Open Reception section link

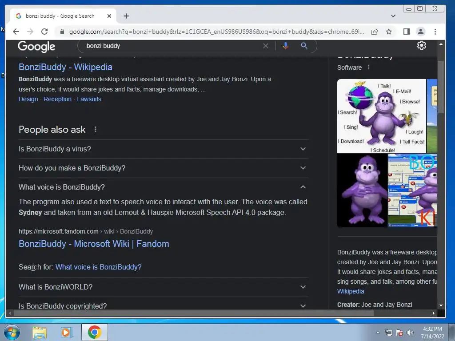[x=57, y=99]
